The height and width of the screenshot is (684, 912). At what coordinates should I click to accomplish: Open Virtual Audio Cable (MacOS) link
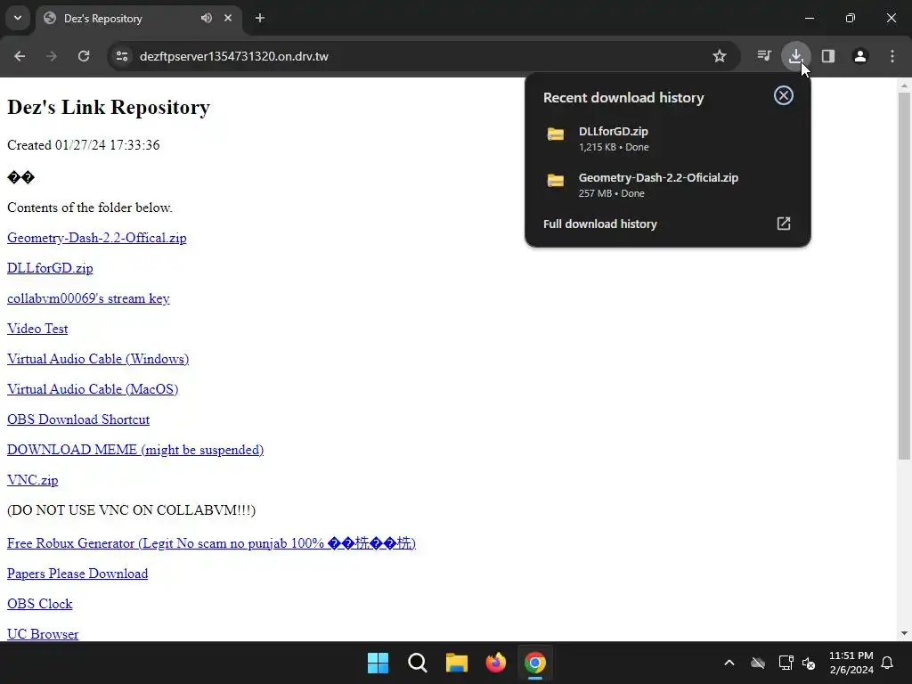pyautogui.click(x=93, y=389)
